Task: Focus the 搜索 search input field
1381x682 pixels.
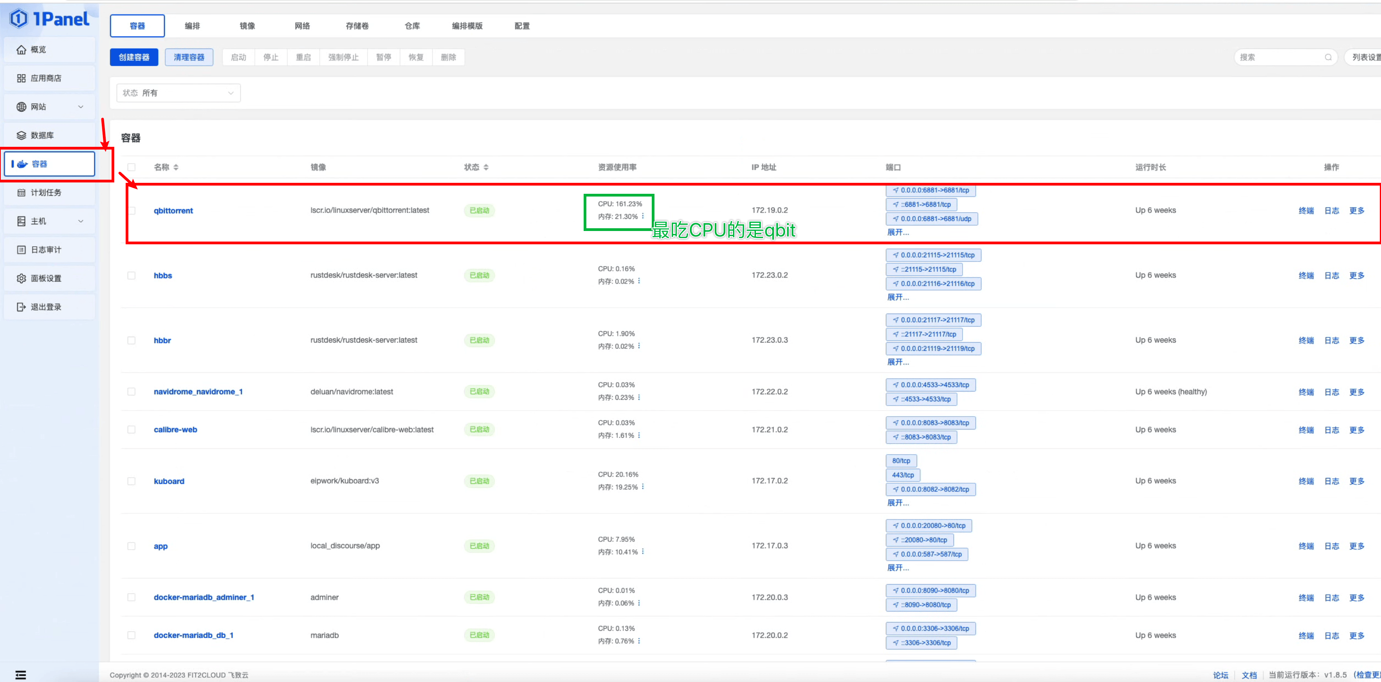Action: pos(1285,58)
